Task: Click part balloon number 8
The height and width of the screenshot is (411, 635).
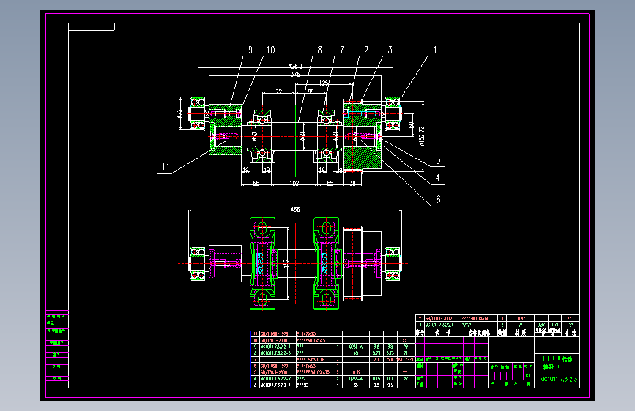Action: (x=319, y=50)
